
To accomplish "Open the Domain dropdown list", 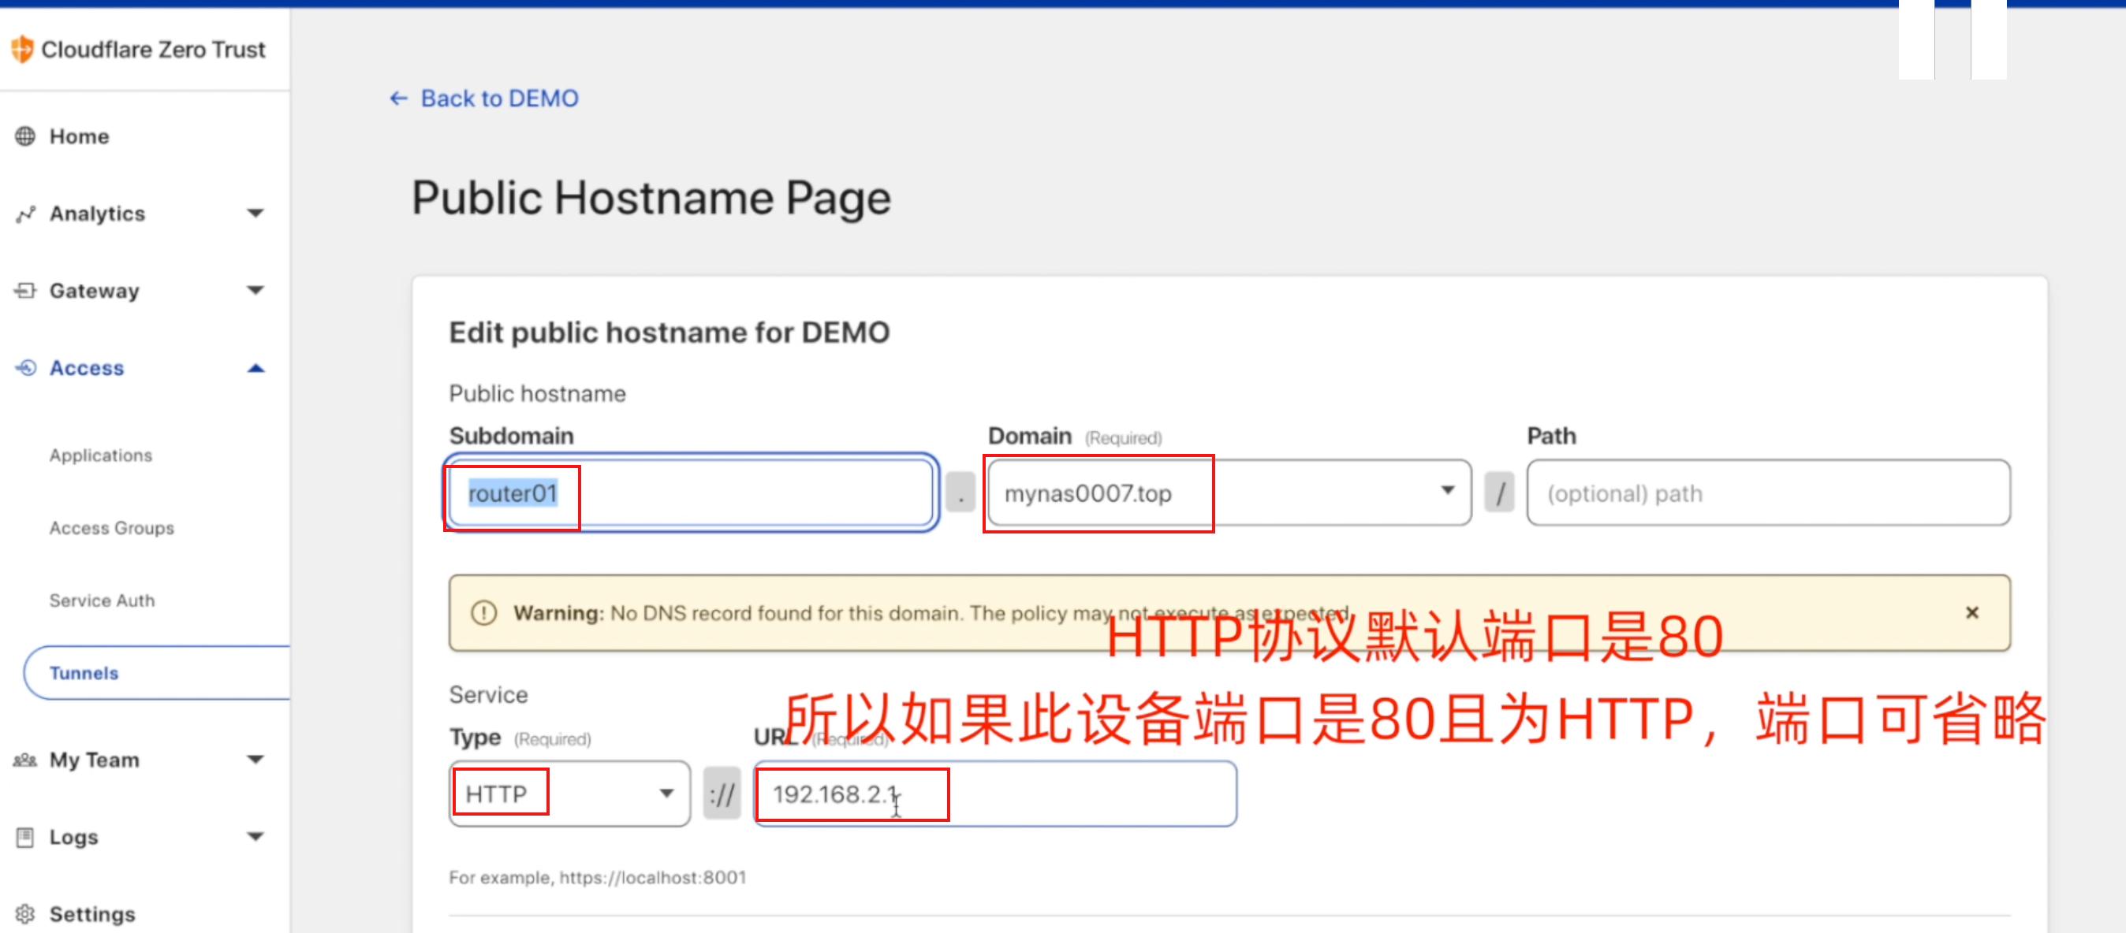I will 1449,492.
